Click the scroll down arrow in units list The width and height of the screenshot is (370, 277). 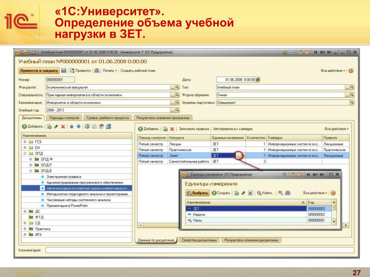tap(334, 221)
